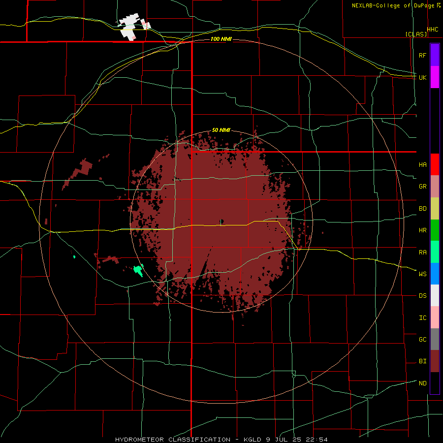Viewport: 443px width, 443px height.
Task: Click the ND black legend color block
Action: point(435,383)
